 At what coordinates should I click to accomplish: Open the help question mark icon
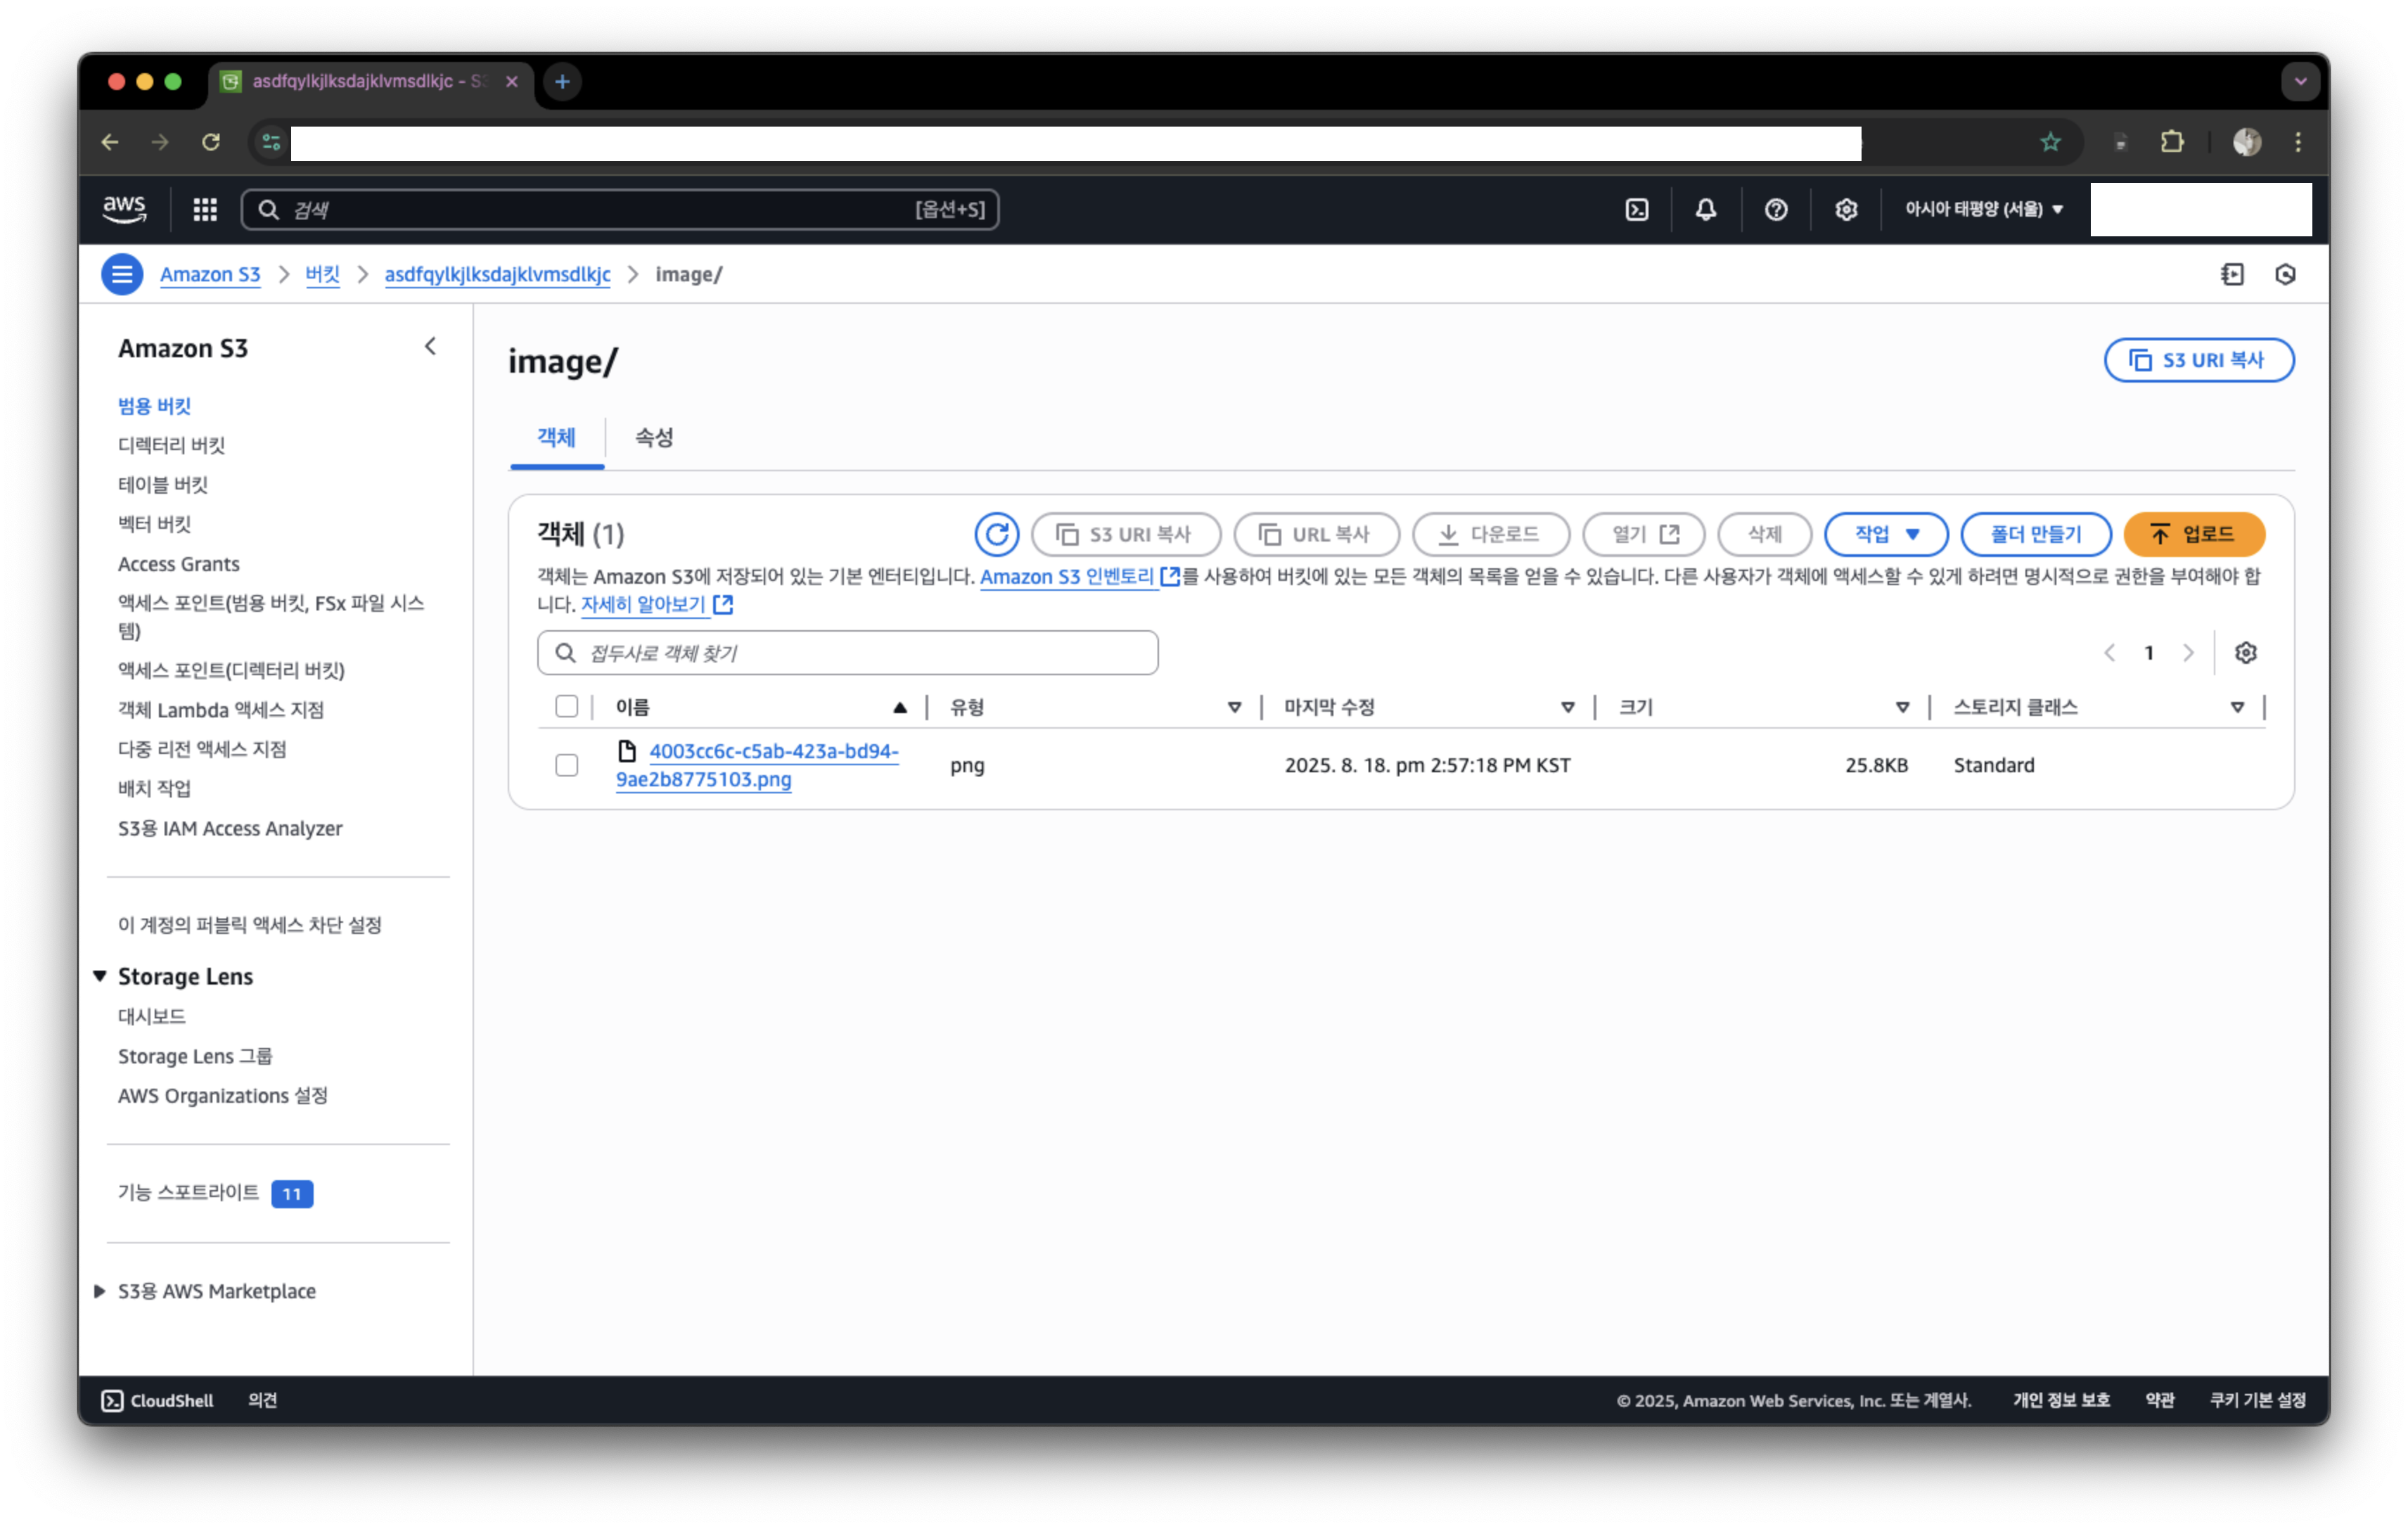coord(1776,209)
